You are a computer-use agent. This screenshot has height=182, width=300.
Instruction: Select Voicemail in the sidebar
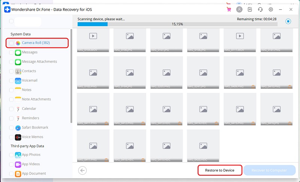29,81
